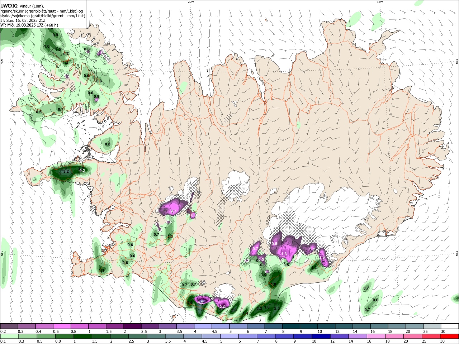Click the '20W' longitude label
459x344 pixels.
[191, 2]
